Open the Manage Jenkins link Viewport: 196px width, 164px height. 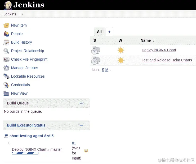click(24, 68)
